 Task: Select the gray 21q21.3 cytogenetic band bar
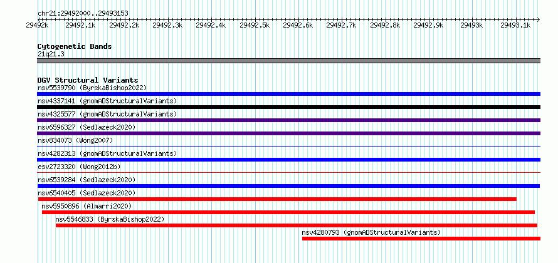(288, 61)
